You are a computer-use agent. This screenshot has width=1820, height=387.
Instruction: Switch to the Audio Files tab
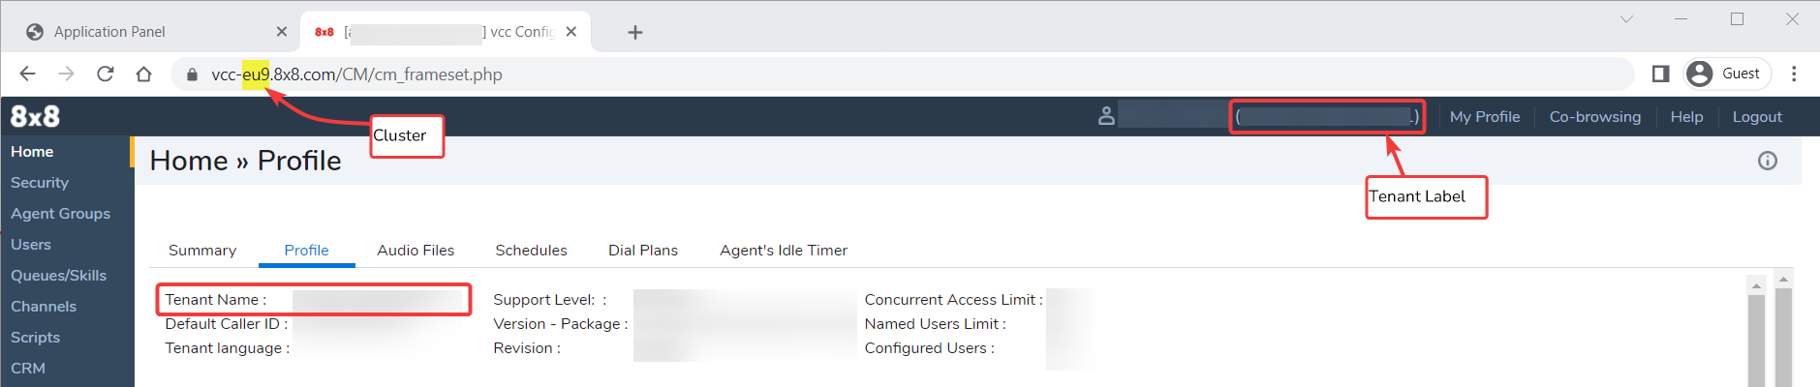click(x=416, y=251)
